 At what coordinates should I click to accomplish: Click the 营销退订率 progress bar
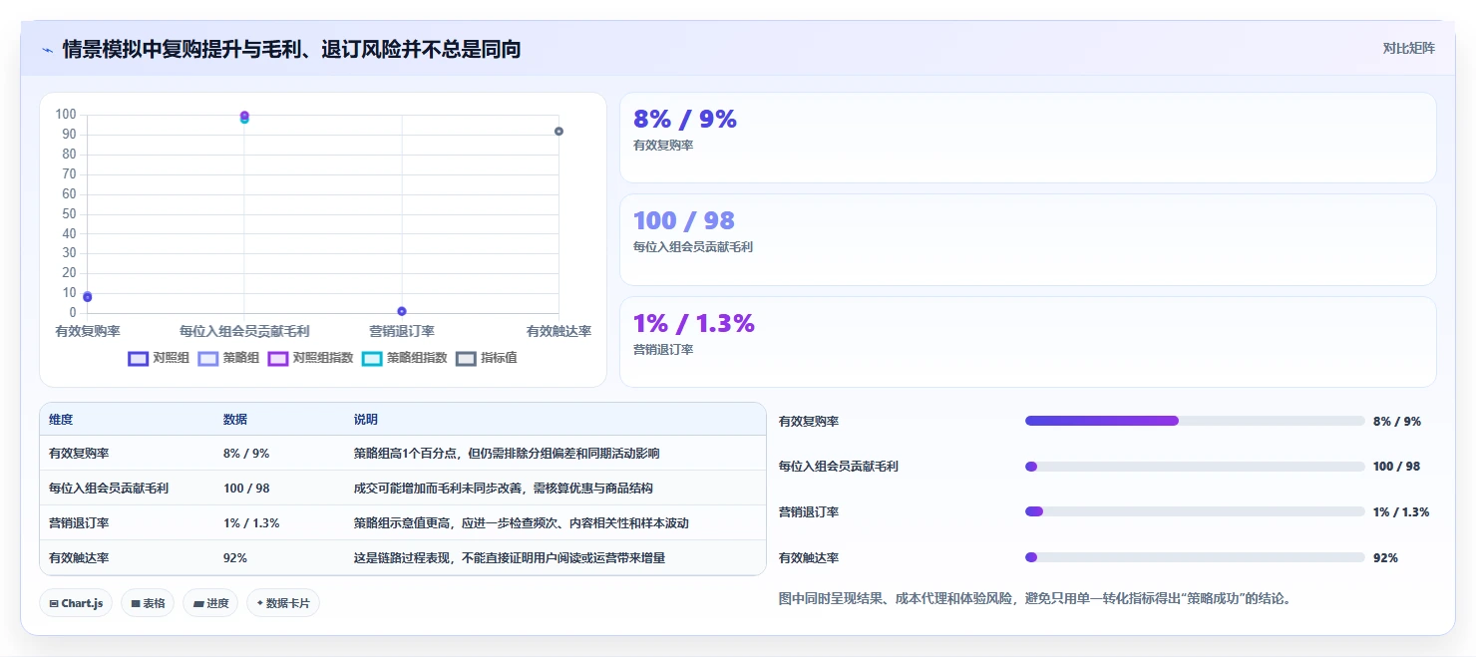pyautogui.click(x=1195, y=511)
